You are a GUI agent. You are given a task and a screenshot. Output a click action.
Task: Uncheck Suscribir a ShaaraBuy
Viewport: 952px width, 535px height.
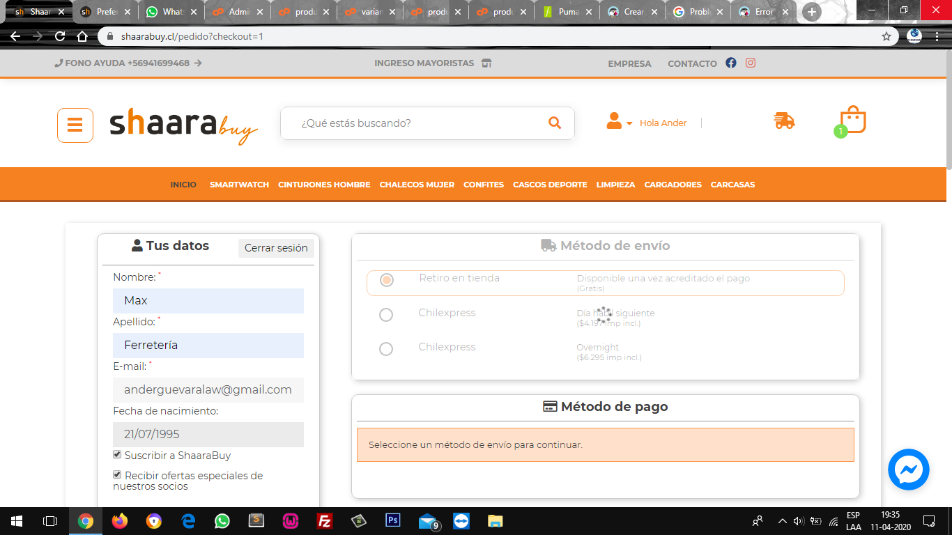(117, 455)
